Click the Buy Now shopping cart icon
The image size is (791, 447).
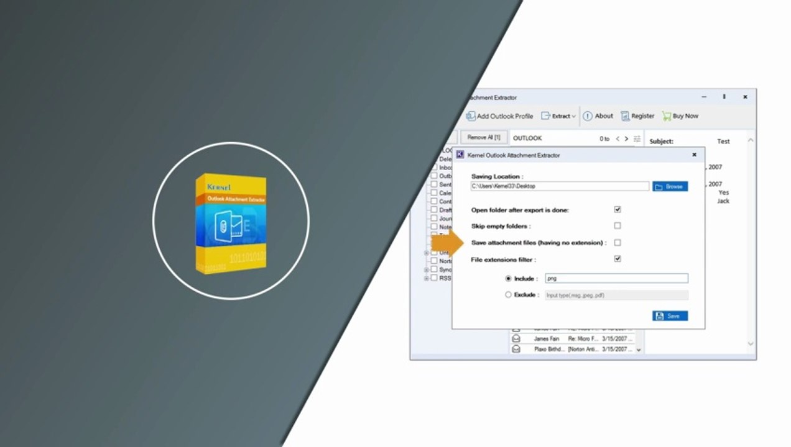tap(667, 116)
